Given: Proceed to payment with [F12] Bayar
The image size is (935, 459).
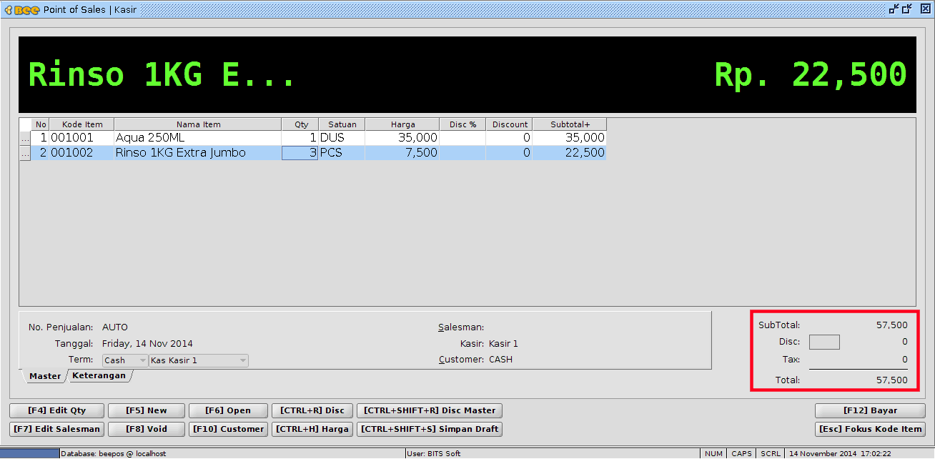Looking at the screenshot, I should click(871, 410).
